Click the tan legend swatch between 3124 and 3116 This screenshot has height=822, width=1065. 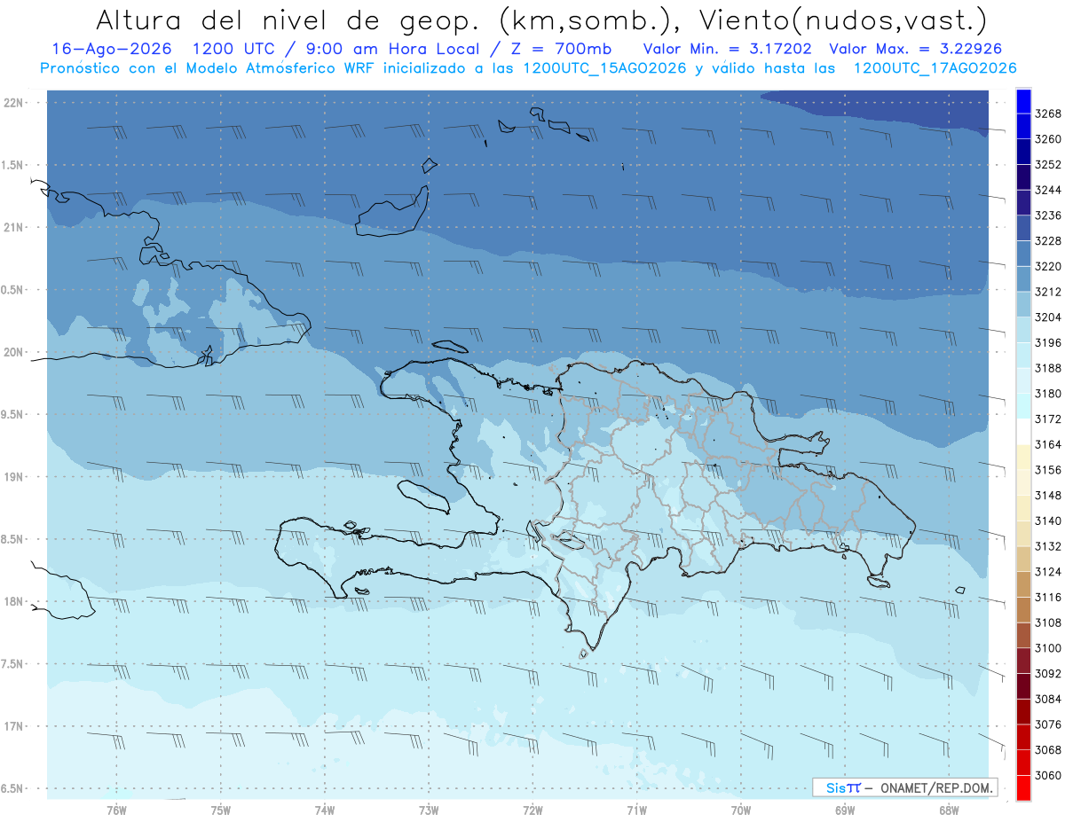(x=1022, y=584)
